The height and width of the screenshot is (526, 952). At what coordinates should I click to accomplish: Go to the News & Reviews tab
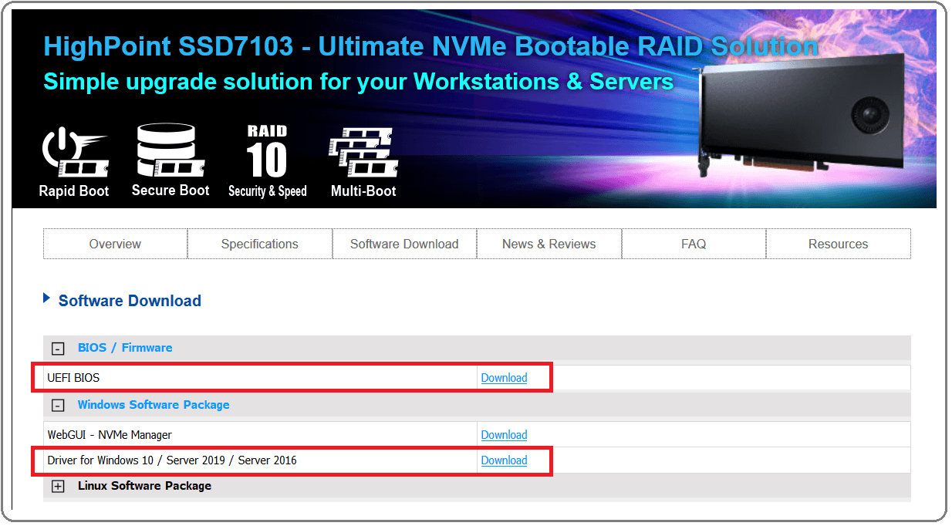pos(549,244)
